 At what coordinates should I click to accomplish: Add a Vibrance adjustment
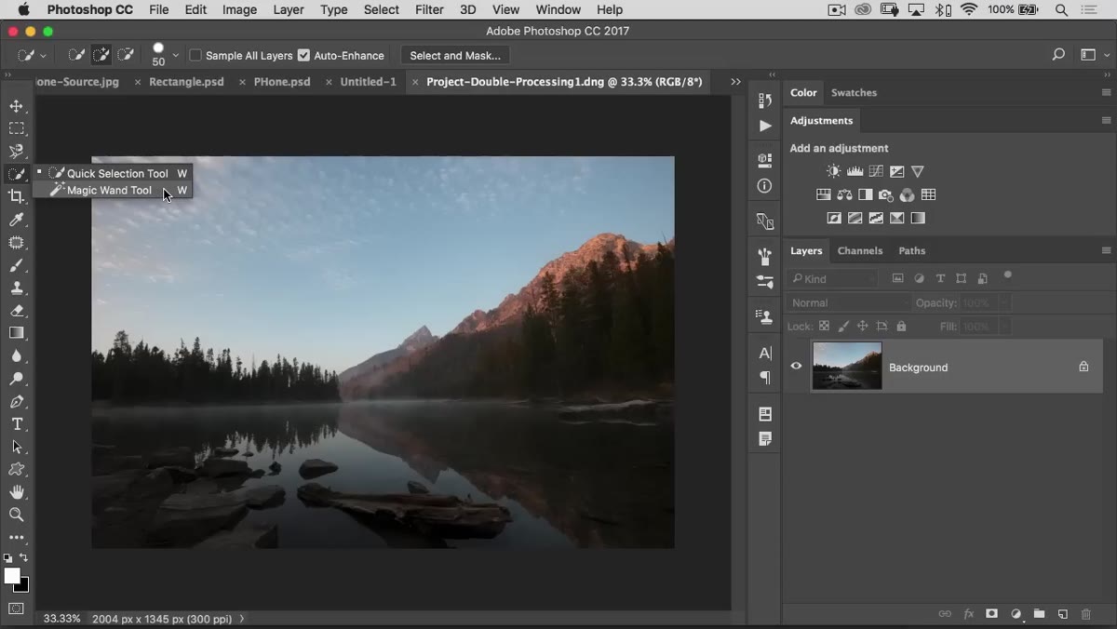[918, 171]
